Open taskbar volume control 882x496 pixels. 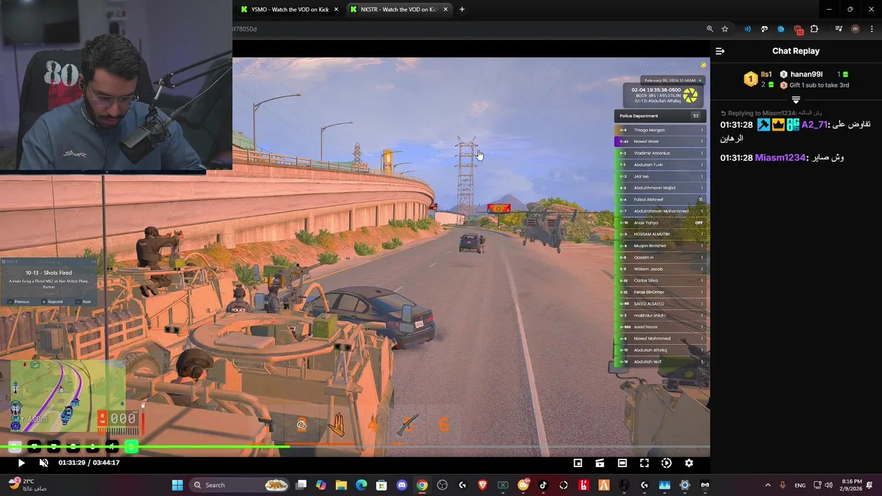(828, 485)
